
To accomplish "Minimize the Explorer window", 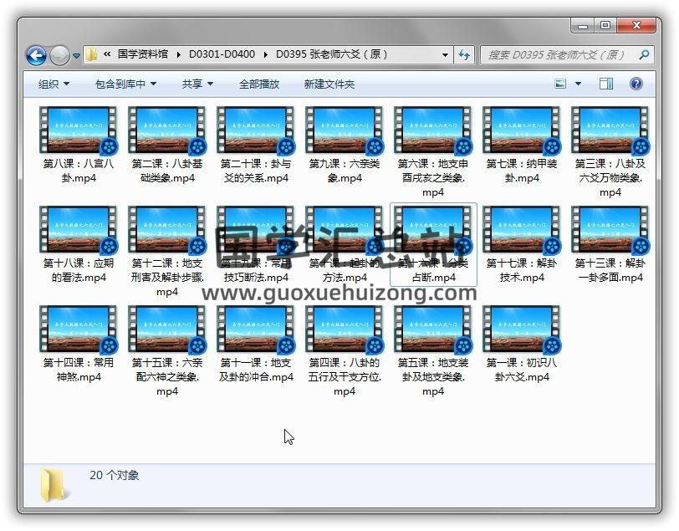I will click(583, 26).
